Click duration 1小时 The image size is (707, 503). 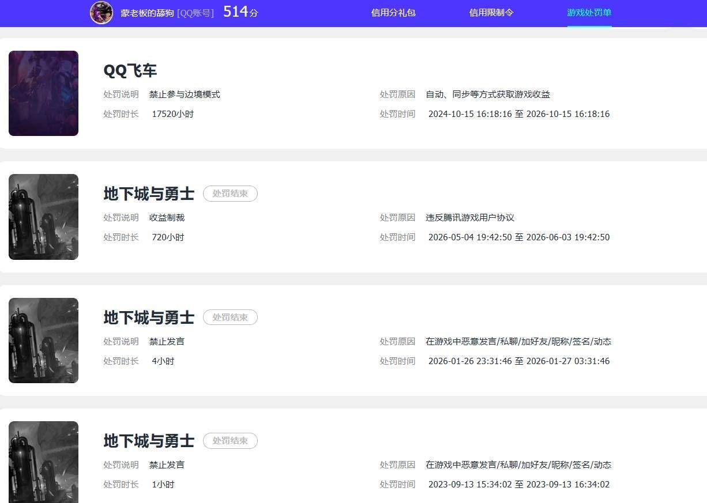tap(163, 485)
